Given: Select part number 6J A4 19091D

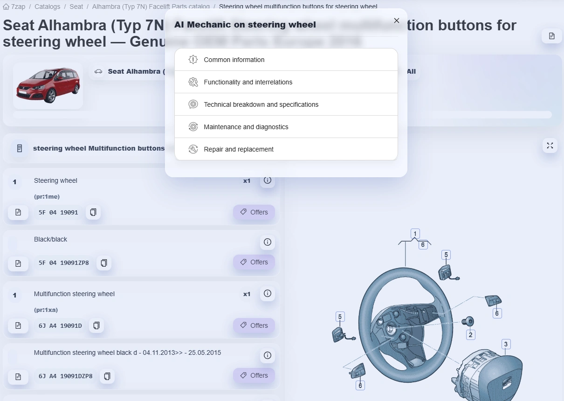Looking at the screenshot, I should (60, 325).
